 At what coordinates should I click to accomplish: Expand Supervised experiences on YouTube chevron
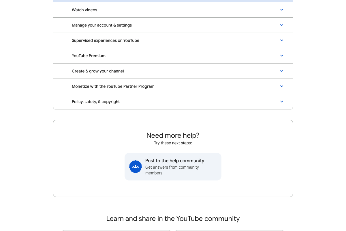pos(282,40)
